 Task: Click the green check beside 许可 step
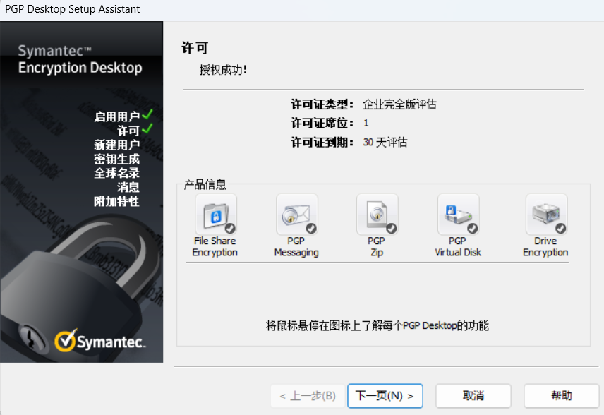[x=147, y=128]
